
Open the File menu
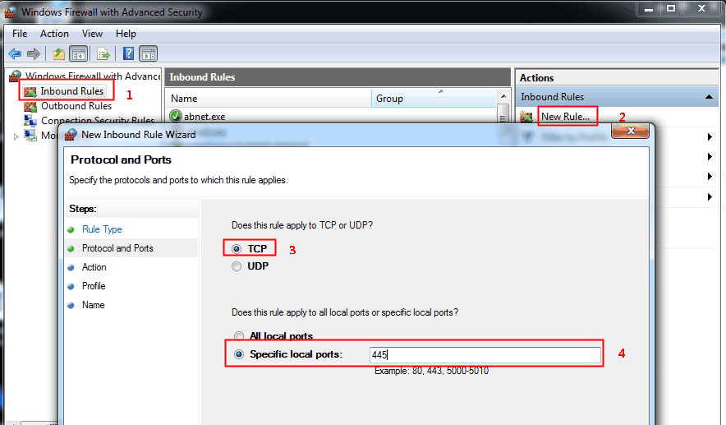[x=20, y=34]
